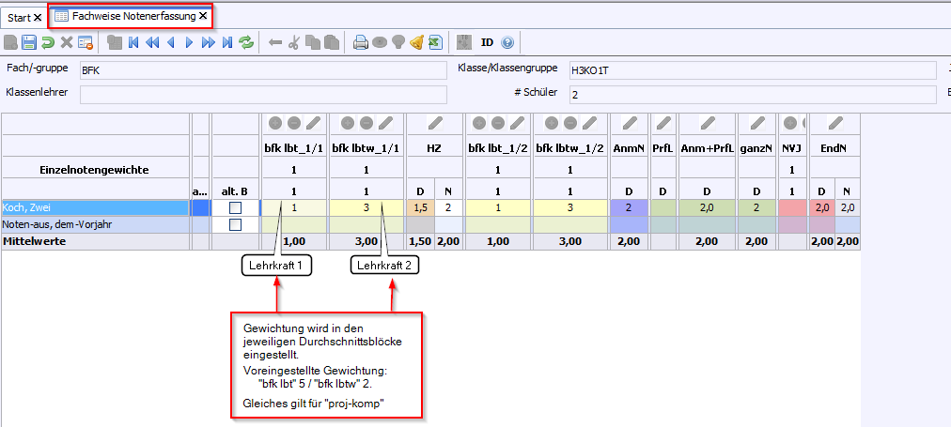The width and height of the screenshot is (951, 427).
Task: Select the Koch, Zwei student row
Action: pyautogui.click(x=94, y=207)
